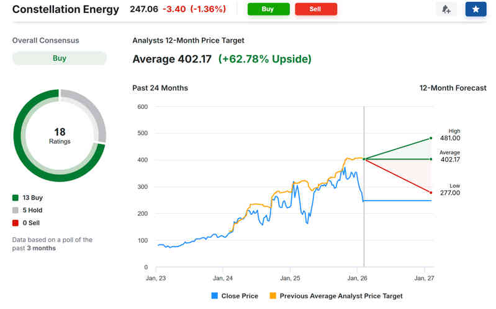The image size is (496, 309).
Task: Click the red low forecast endpoint dot
Action: pos(430,193)
